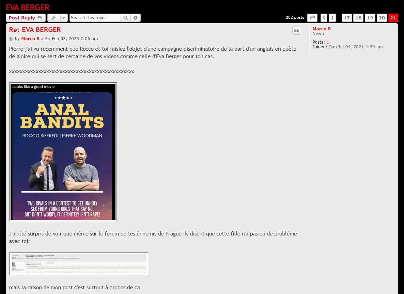This screenshot has height=294, width=404.
Task: Click the jump-to-page arrow icon
Action: coord(312,18)
